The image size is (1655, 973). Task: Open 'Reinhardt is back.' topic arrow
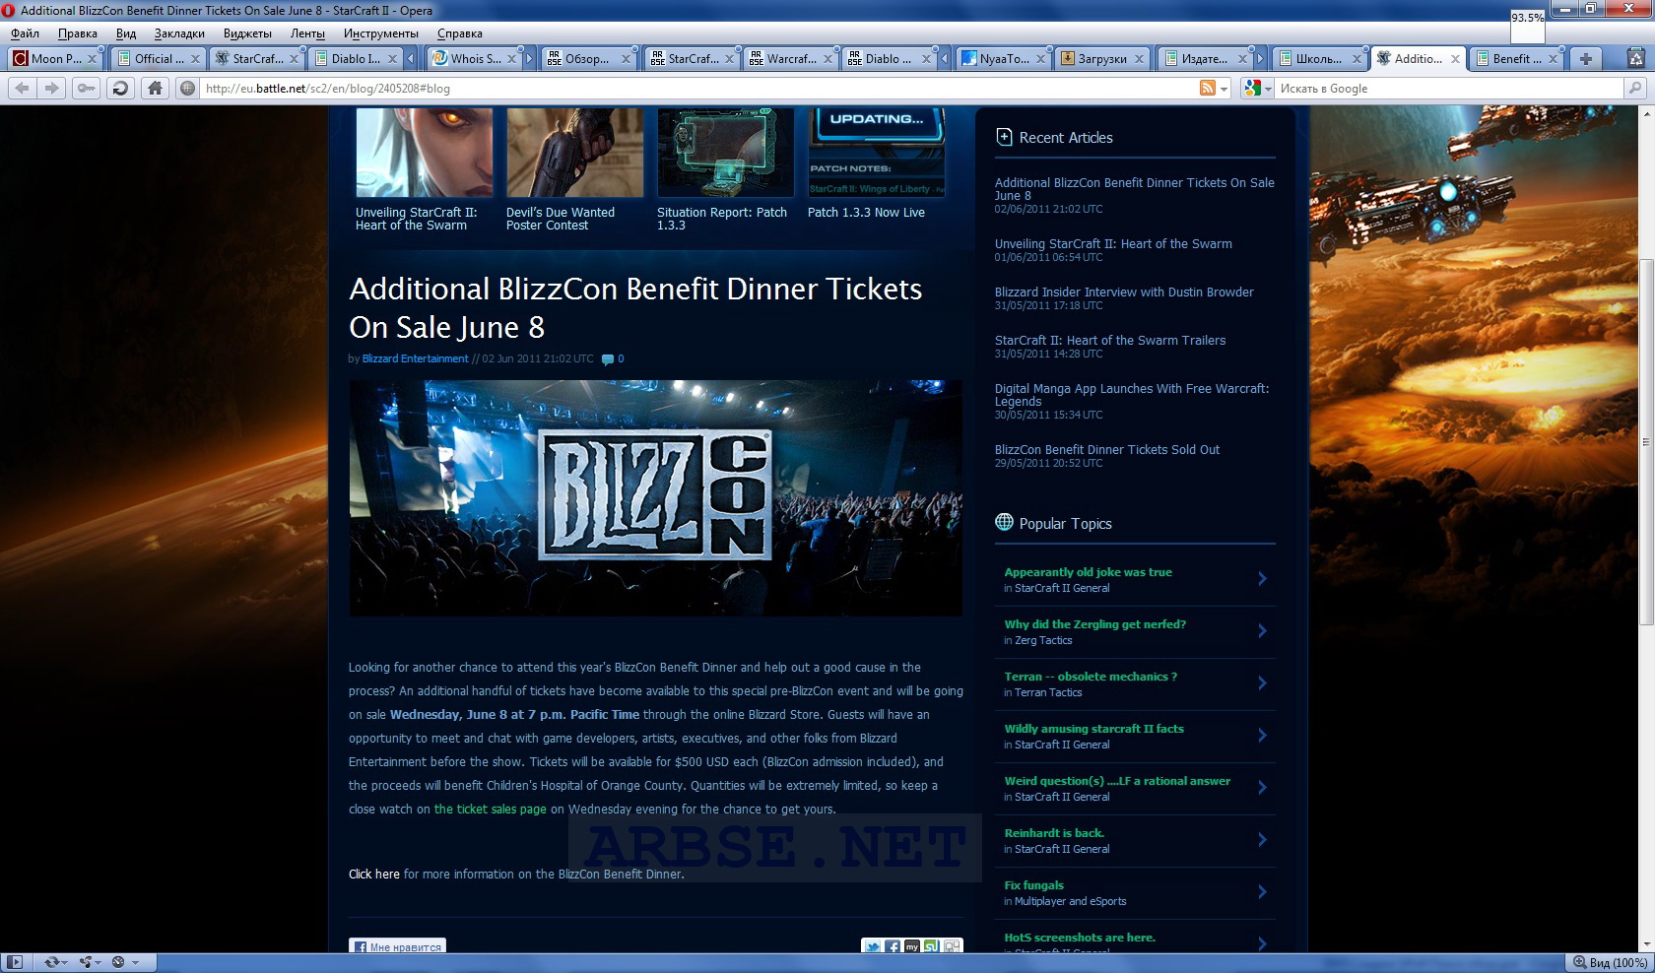[1262, 840]
